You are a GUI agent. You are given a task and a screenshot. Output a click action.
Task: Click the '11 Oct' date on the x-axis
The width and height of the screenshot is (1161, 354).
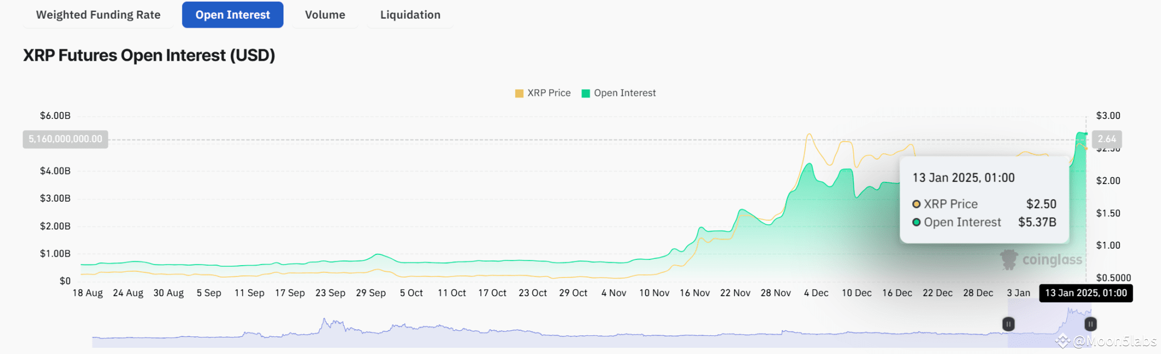pyautogui.click(x=451, y=293)
